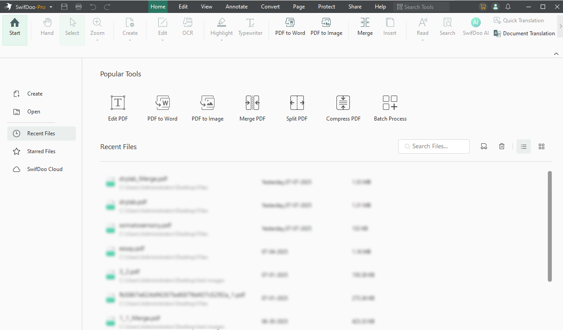Viewport: 563px width, 330px height.
Task: Click the save icon in title bar
Action: tap(64, 7)
